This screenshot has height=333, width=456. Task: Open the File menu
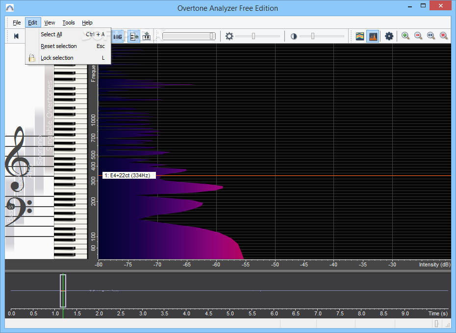coord(17,23)
